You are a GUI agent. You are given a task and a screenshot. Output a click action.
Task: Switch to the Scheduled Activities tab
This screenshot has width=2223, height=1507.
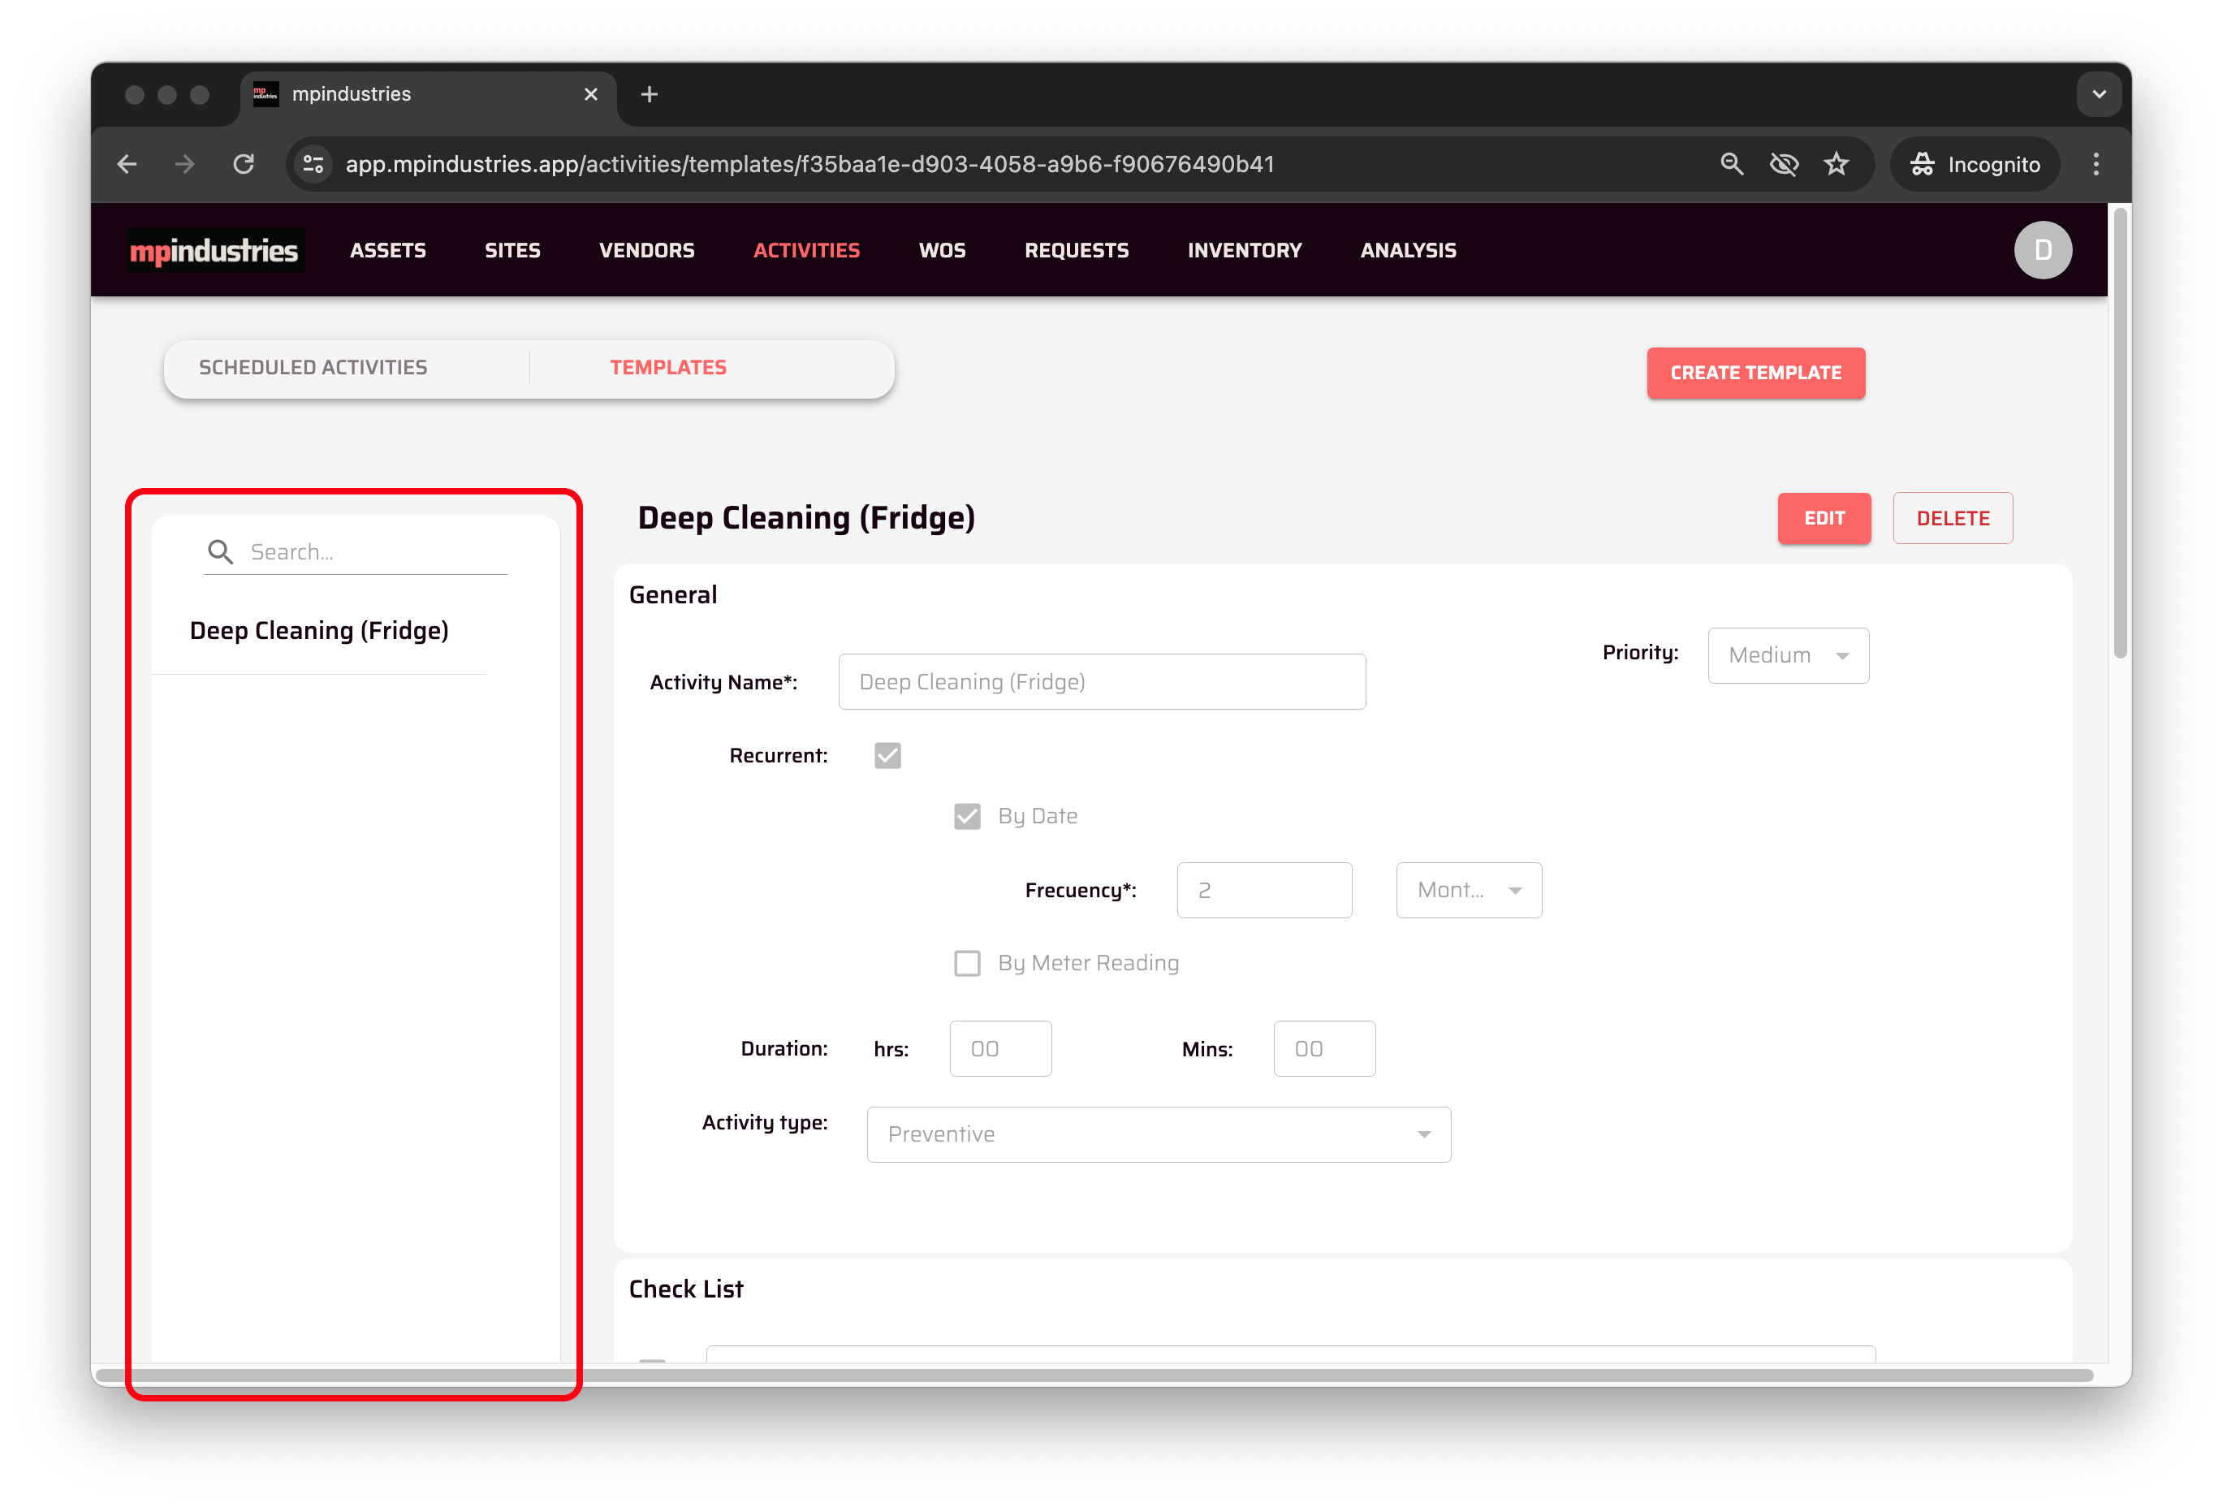313,368
